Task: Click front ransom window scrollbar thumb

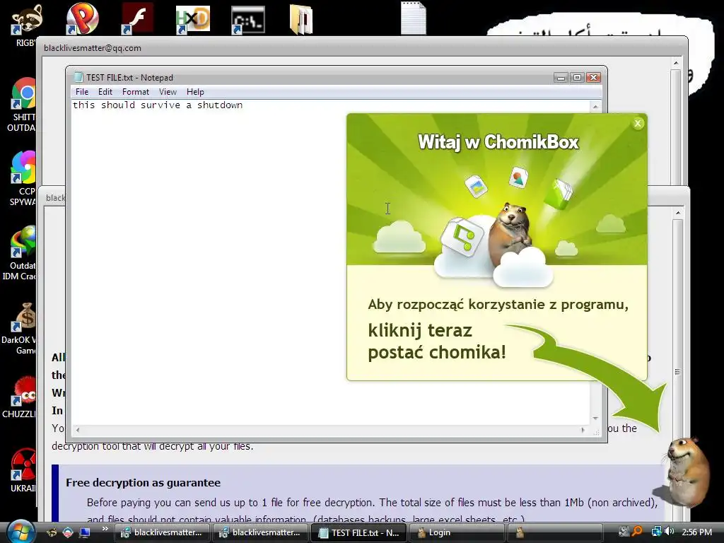Action: click(x=678, y=372)
